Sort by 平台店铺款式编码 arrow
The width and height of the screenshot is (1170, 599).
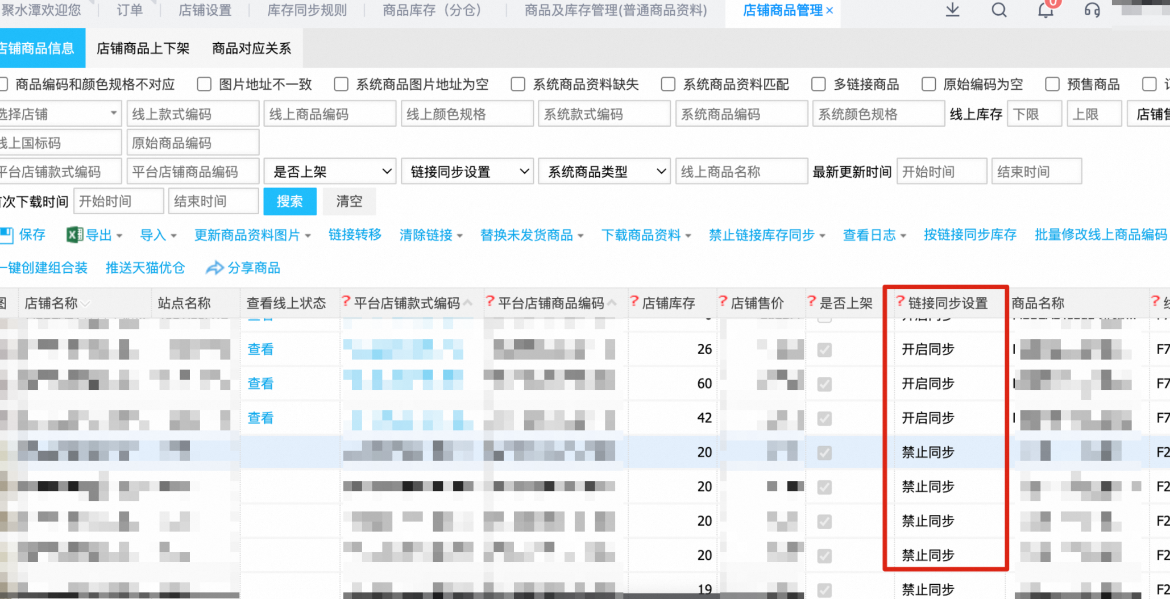pyautogui.click(x=468, y=303)
